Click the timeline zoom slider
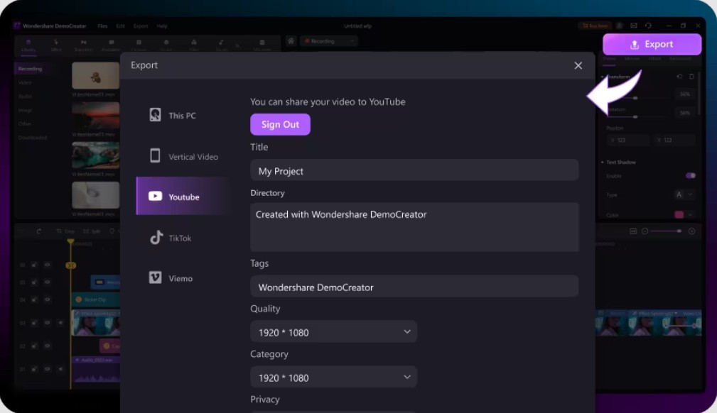 point(667,231)
